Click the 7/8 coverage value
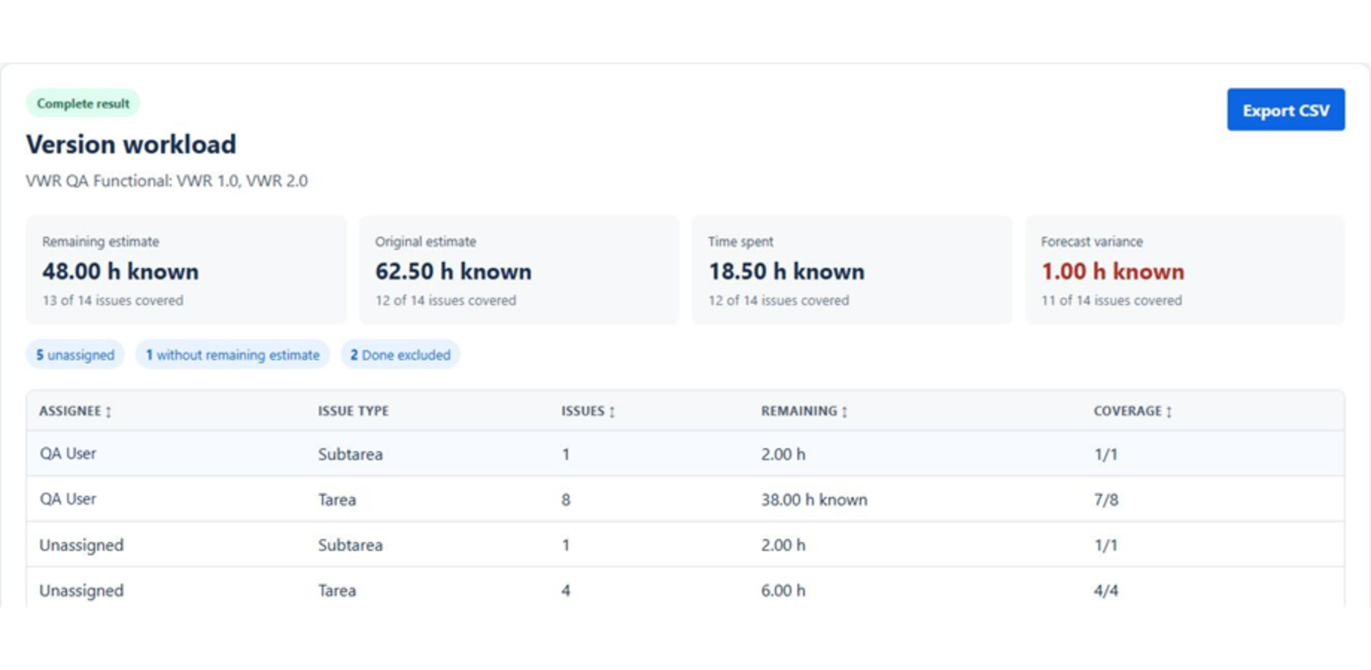This screenshot has width=1371, height=670. coord(1106,500)
